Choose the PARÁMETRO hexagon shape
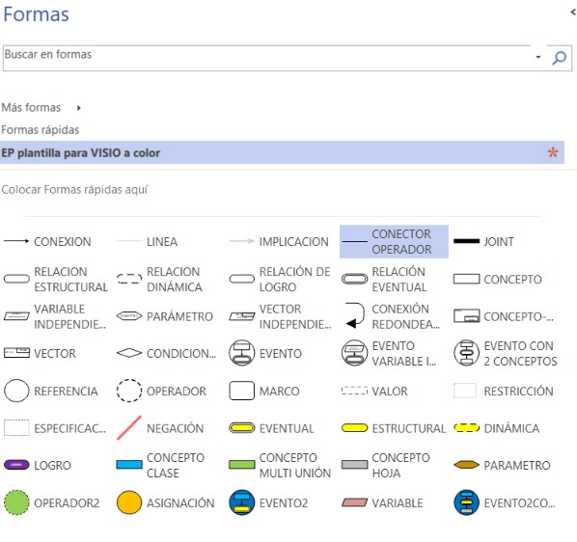The image size is (577, 542). coord(164,316)
